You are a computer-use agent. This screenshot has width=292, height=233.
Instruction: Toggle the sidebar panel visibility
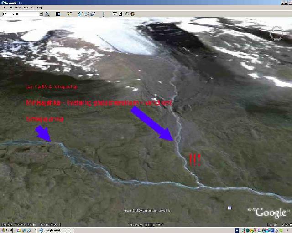point(57,14)
